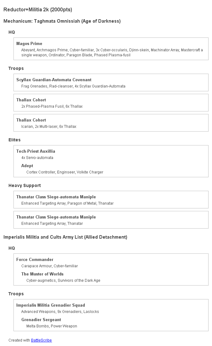Click the Imperialis Militia and Cults heading
Viewport: 212px width, 346px height.
[65, 237]
